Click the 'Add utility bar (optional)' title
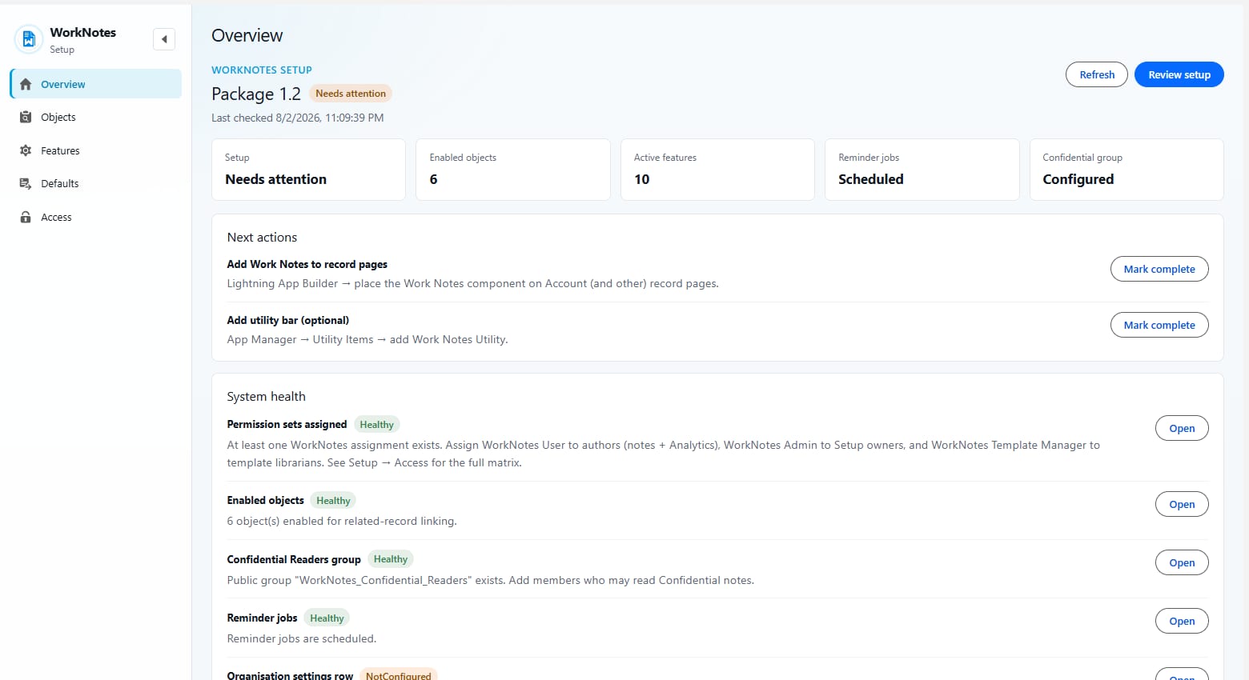The height and width of the screenshot is (680, 1249). click(288, 320)
